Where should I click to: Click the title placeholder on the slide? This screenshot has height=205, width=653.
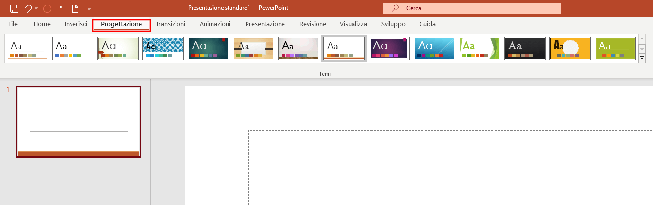point(451,168)
